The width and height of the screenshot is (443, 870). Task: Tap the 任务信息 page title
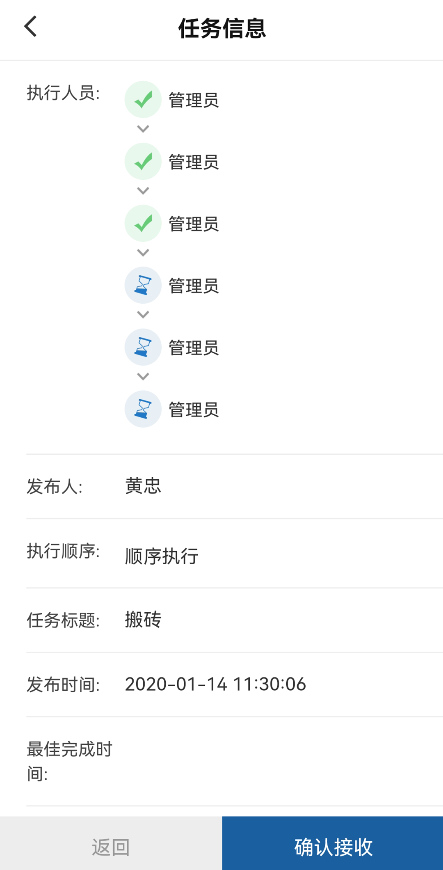click(x=222, y=28)
